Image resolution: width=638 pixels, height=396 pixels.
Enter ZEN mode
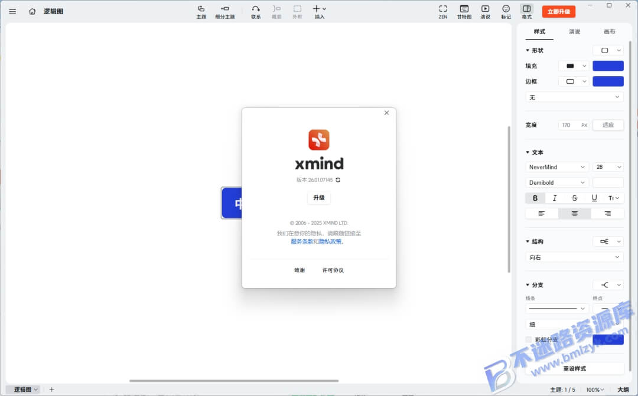(x=443, y=12)
